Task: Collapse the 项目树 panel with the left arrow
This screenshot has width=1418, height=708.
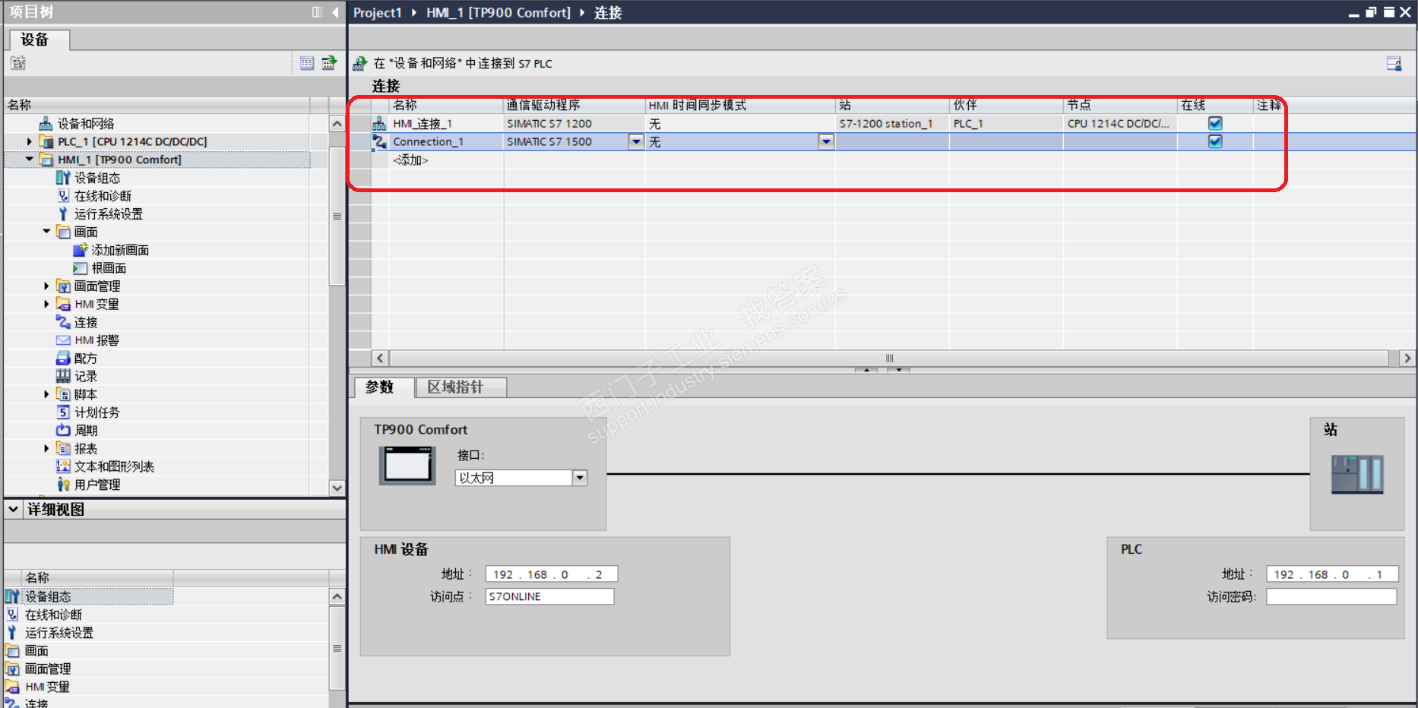Action: 335,12
